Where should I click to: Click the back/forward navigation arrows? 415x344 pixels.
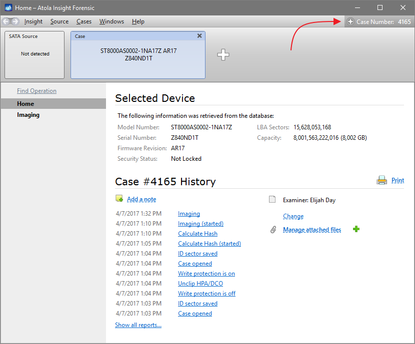click(11, 21)
